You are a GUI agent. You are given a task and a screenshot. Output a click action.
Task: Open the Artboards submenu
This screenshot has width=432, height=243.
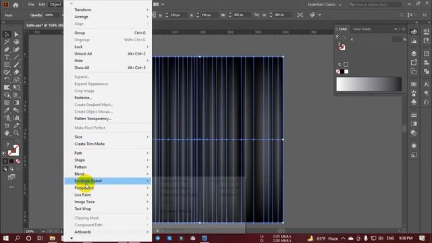coord(108,232)
